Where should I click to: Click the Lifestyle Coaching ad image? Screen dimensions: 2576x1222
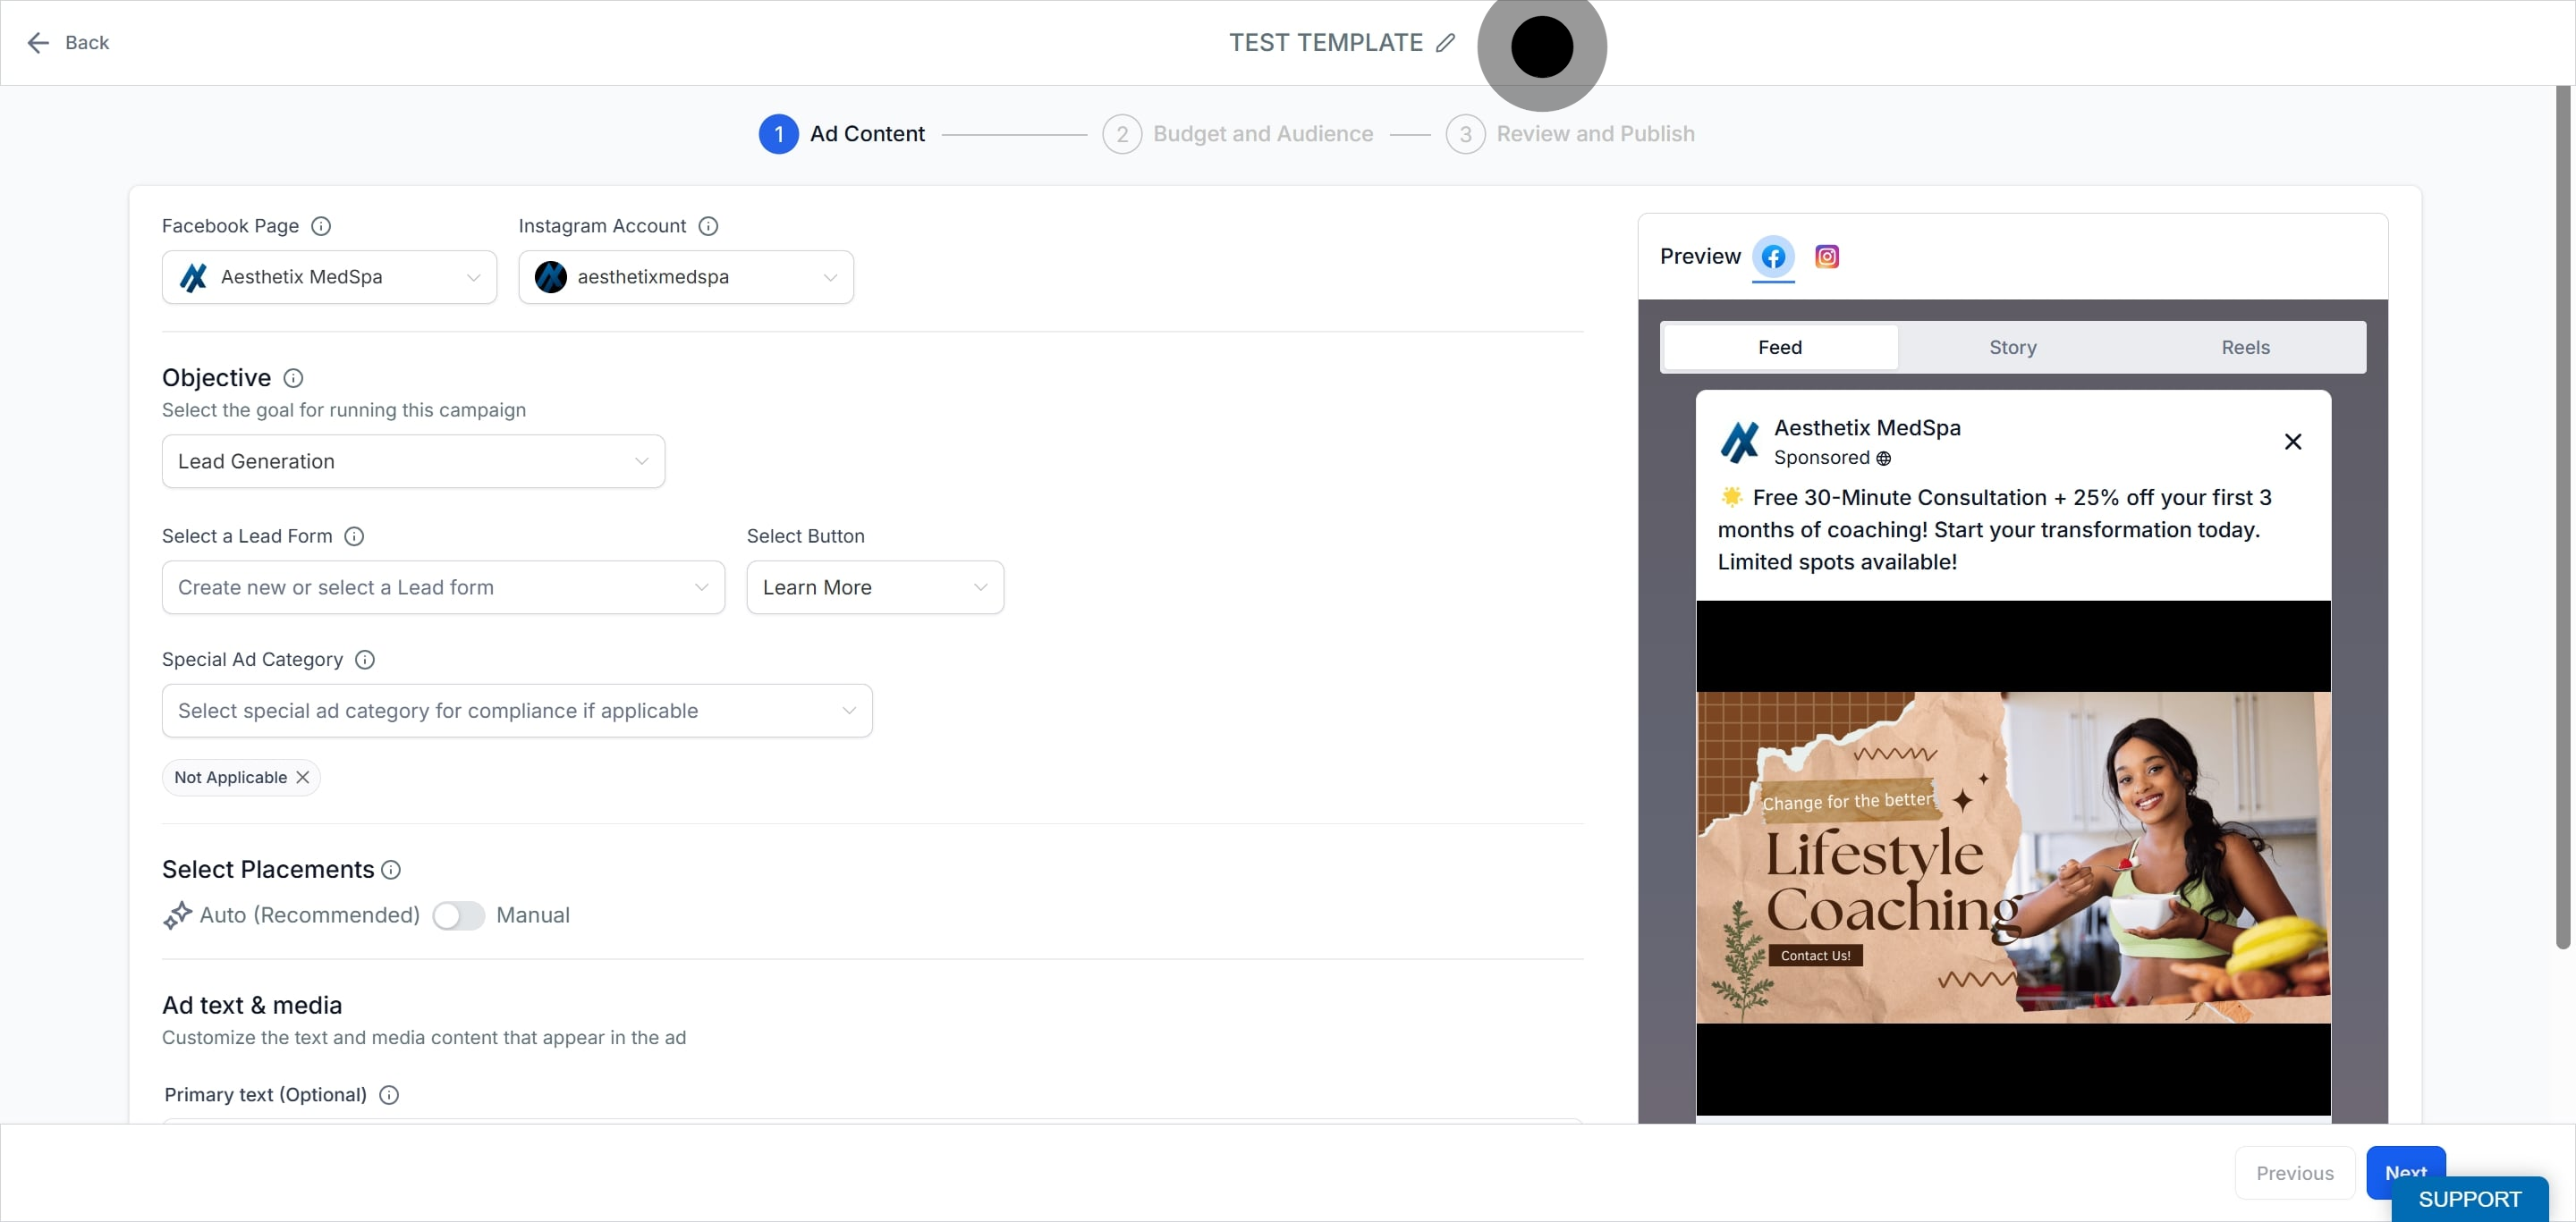click(2013, 857)
